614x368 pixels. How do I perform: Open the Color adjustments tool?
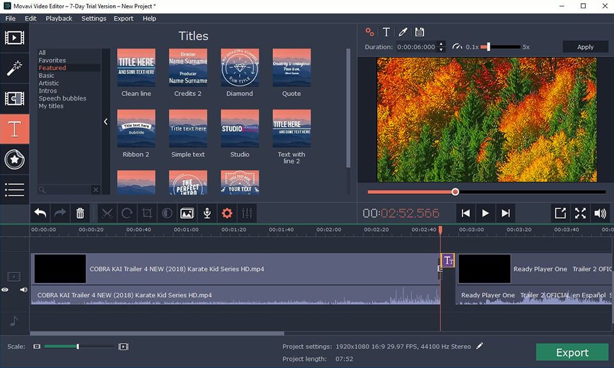click(167, 213)
